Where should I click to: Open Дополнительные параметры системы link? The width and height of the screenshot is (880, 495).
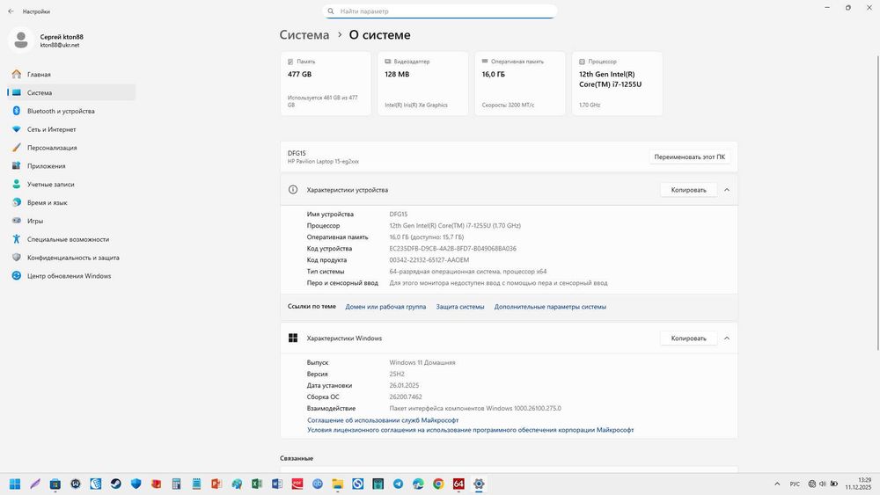coord(550,307)
